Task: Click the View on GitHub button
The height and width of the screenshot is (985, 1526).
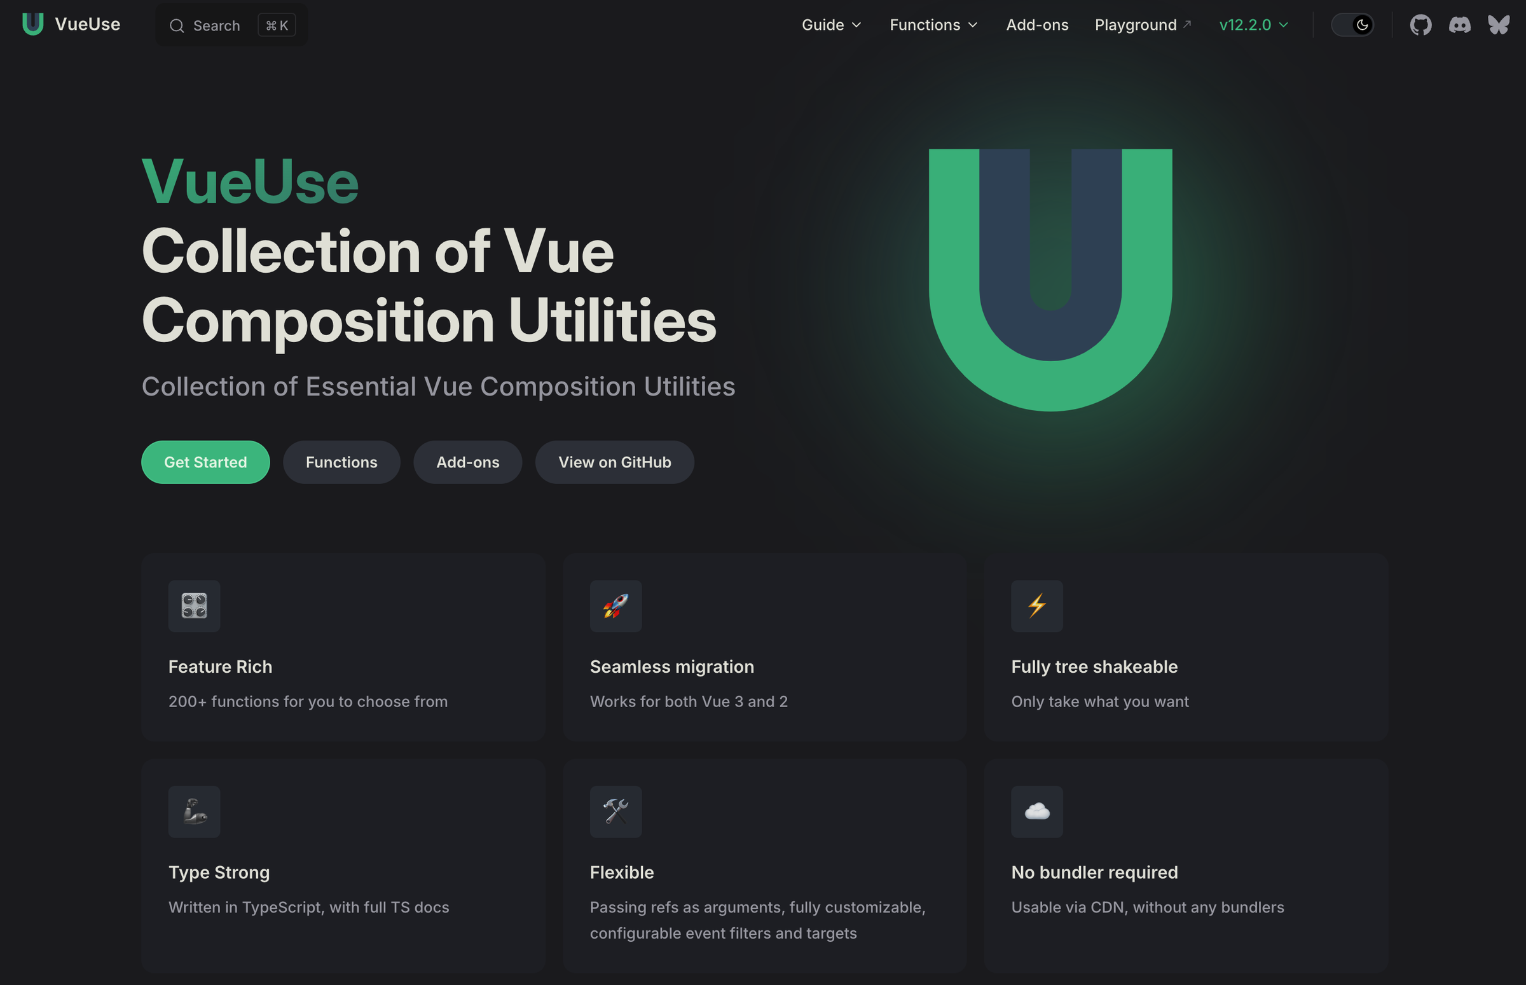Action: [613, 462]
